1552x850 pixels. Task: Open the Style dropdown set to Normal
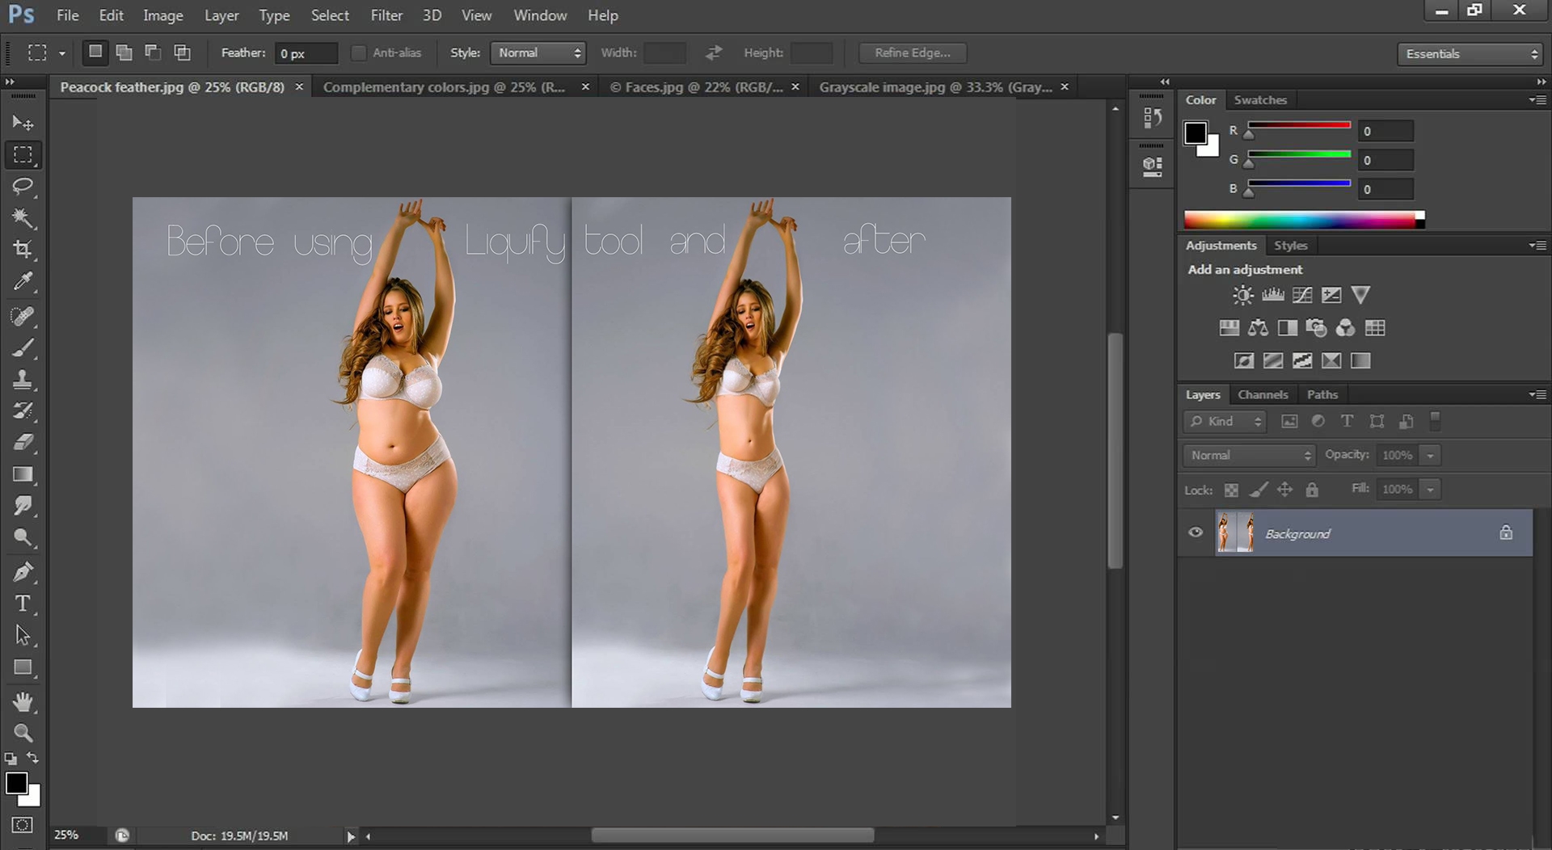point(538,53)
